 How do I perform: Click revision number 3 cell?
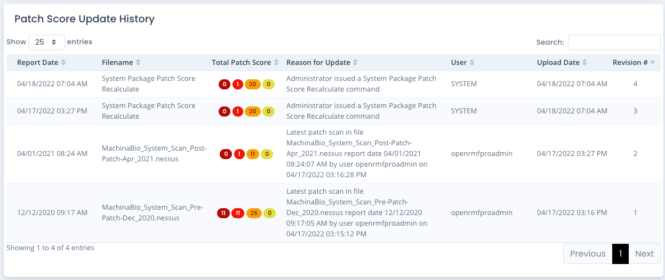635,111
